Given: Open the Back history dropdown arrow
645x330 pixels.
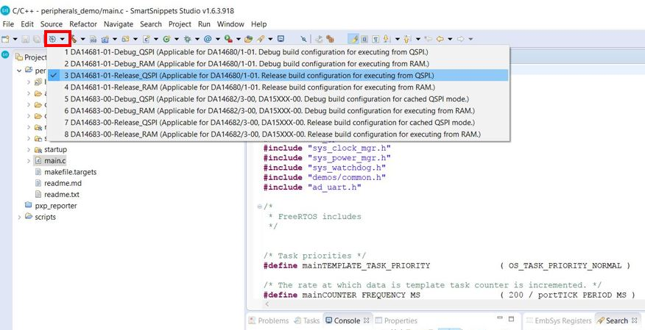Looking at the screenshot, I should (450, 39).
